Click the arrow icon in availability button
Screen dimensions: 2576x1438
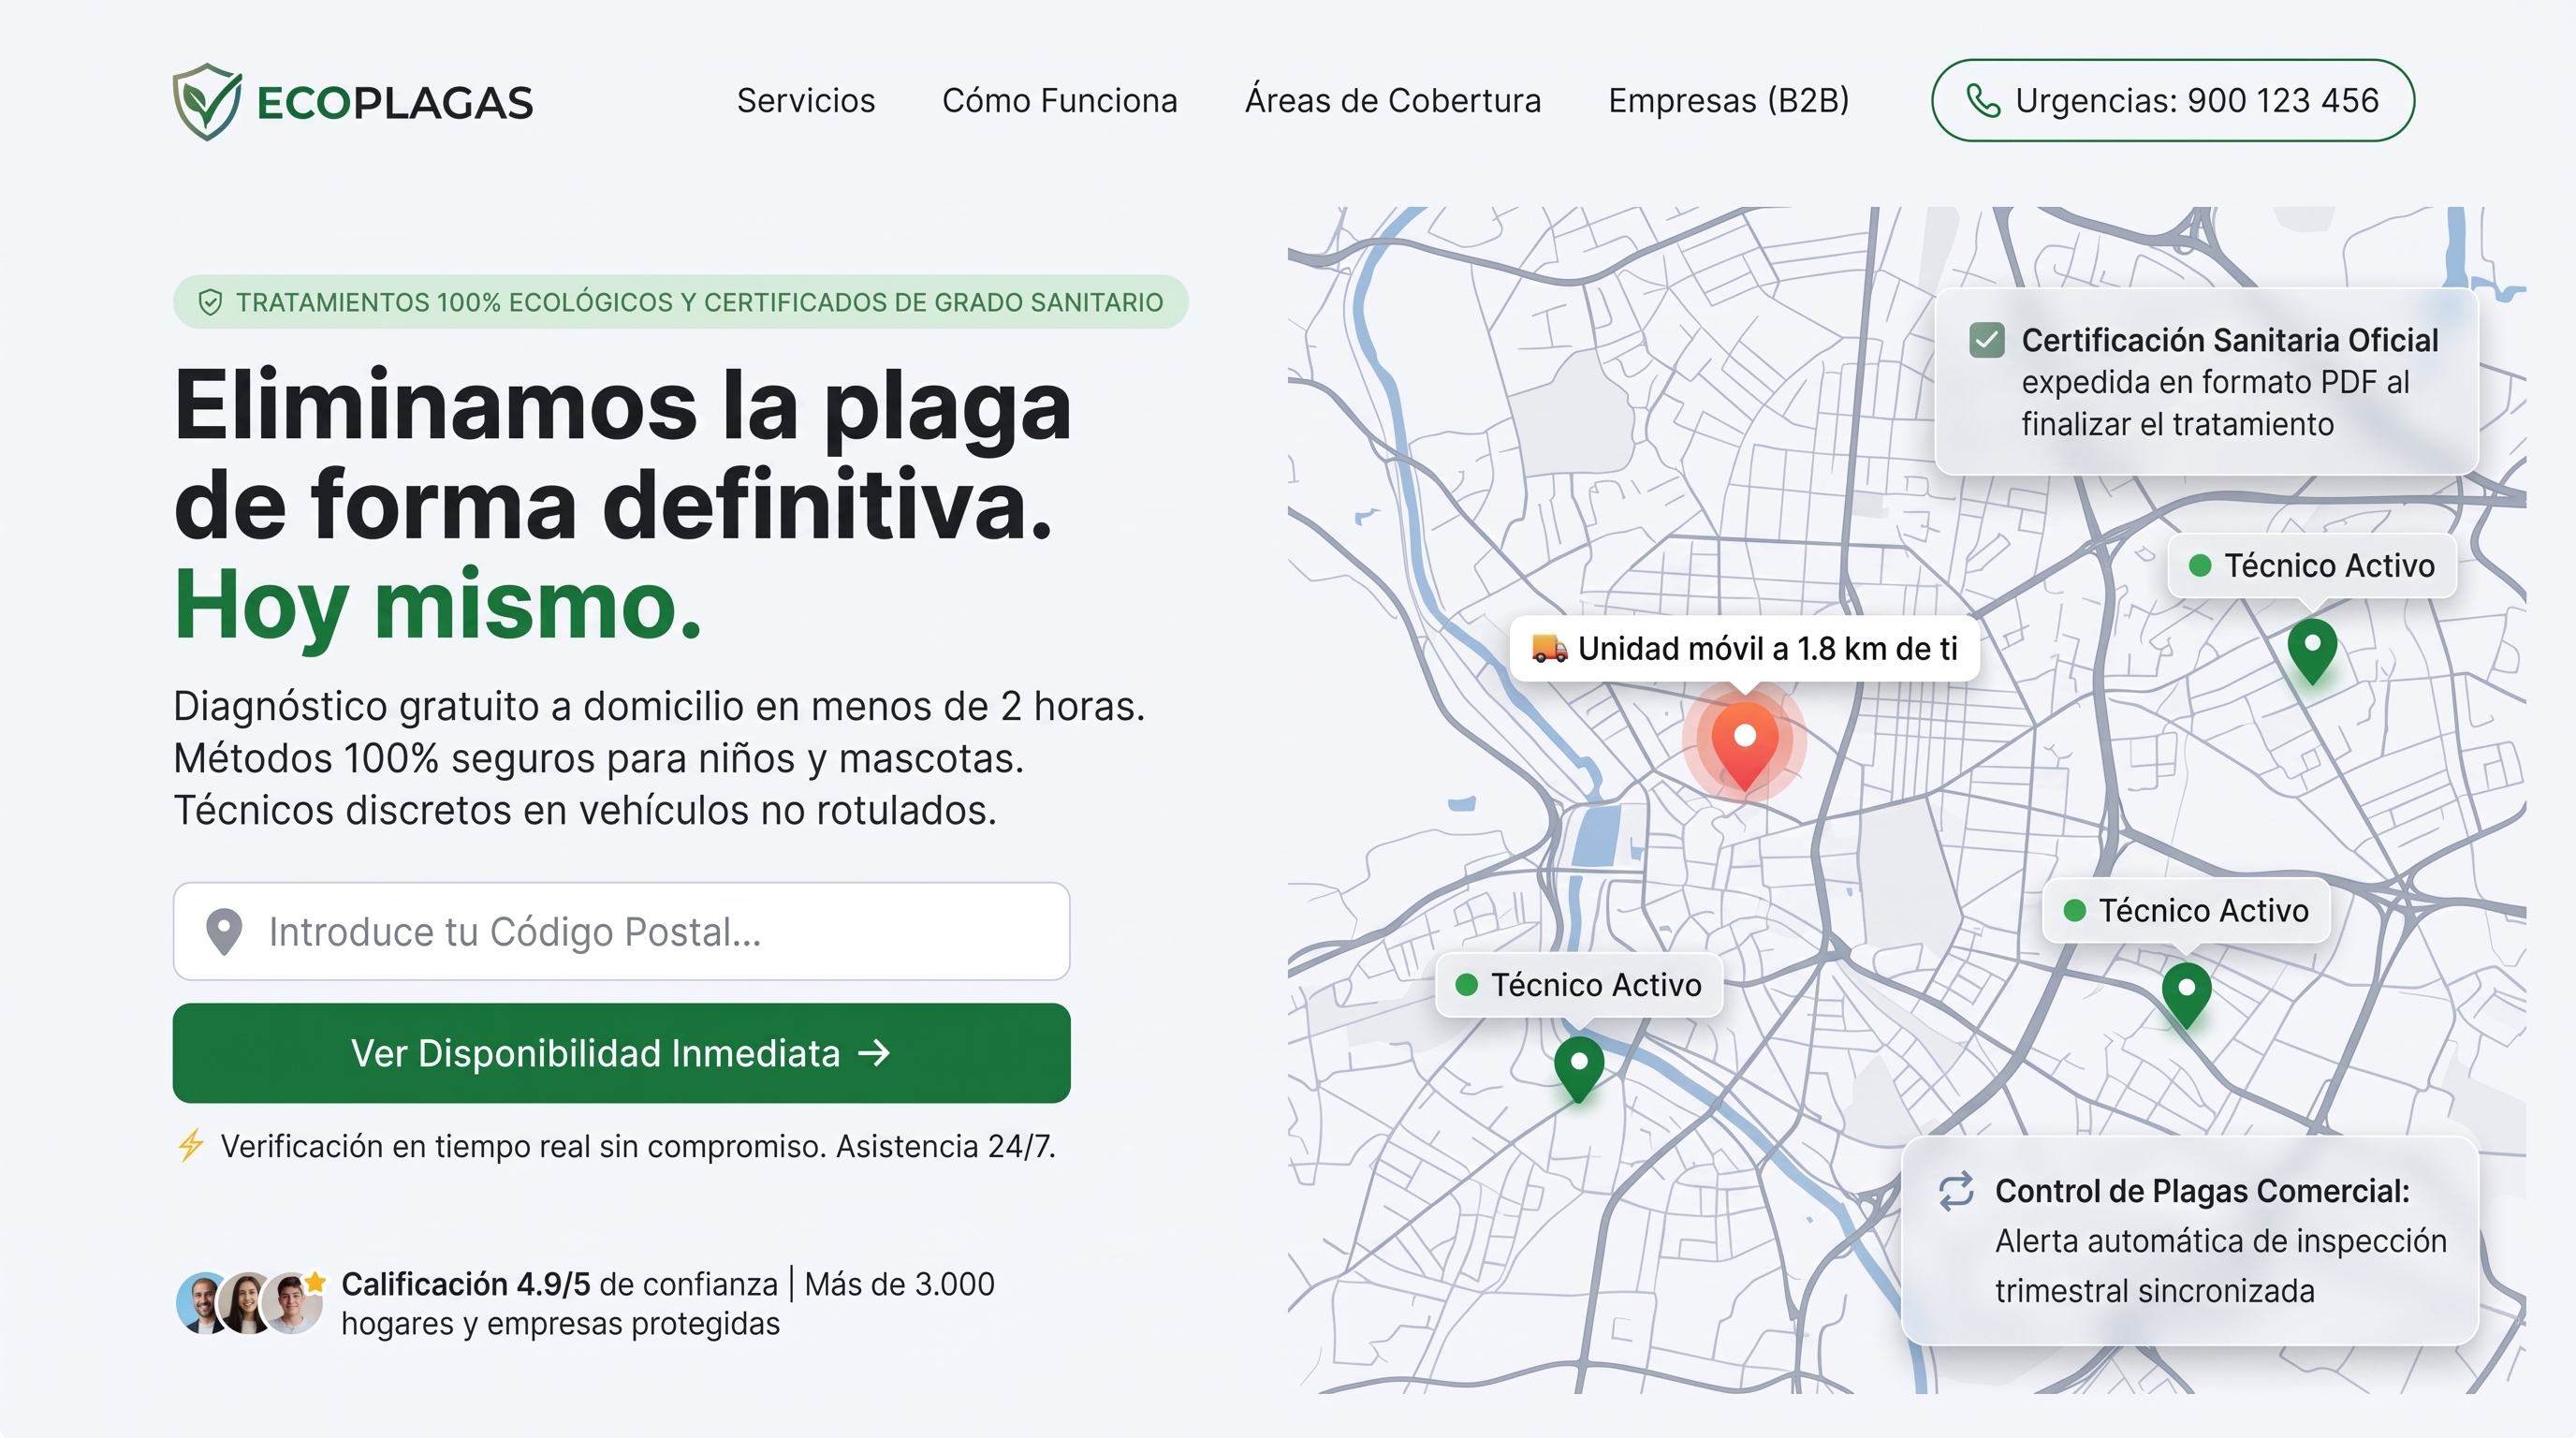tap(874, 1053)
